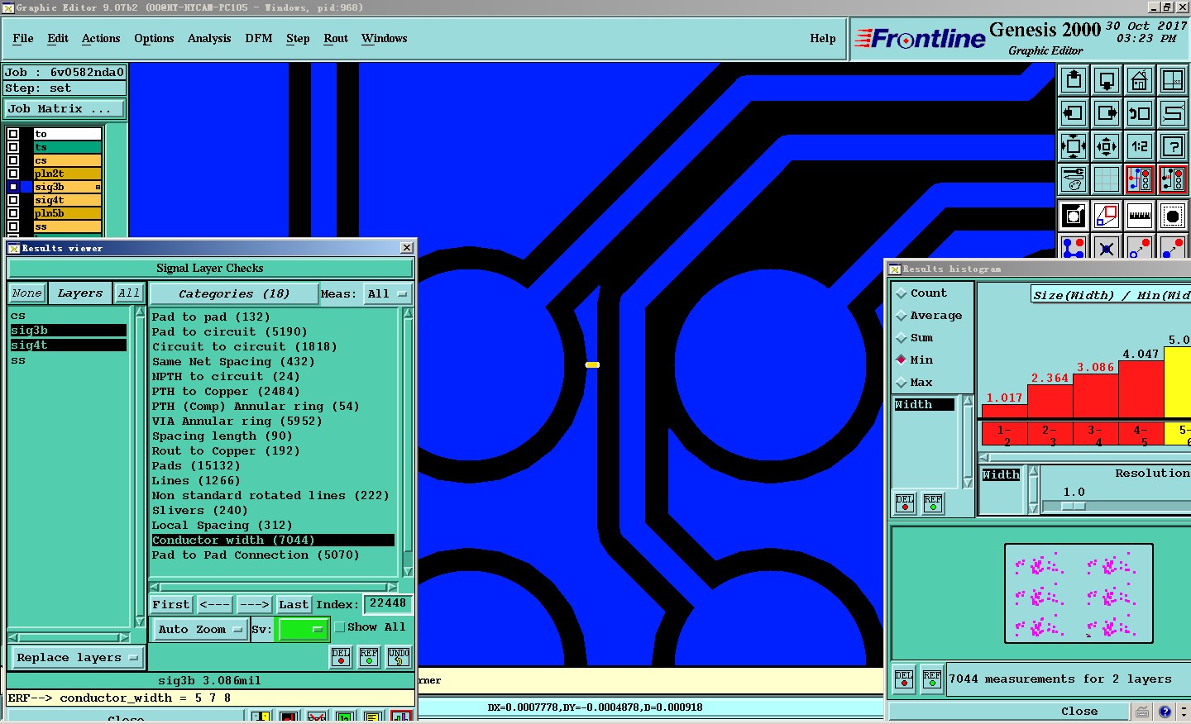Click the previous view (undo zoom) icon
Image resolution: width=1191 pixels, height=724 pixels.
click(x=1140, y=113)
